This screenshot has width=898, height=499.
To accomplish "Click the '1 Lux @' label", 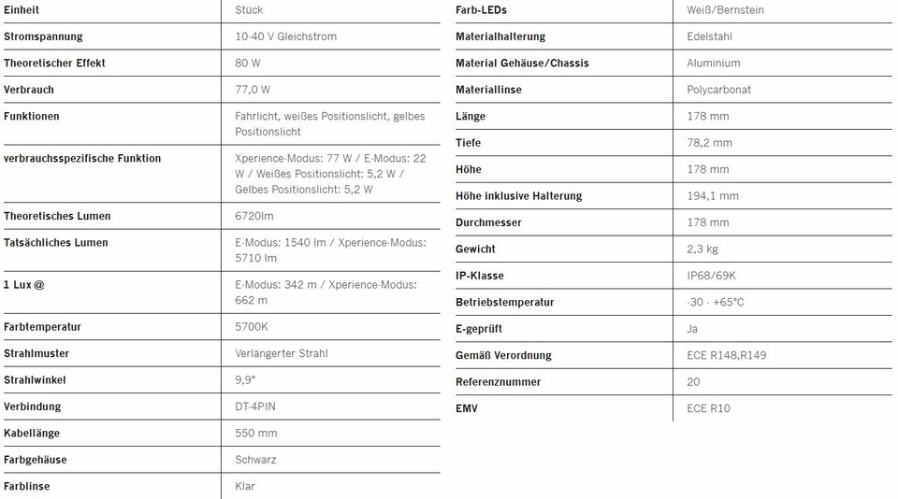I will (24, 285).
